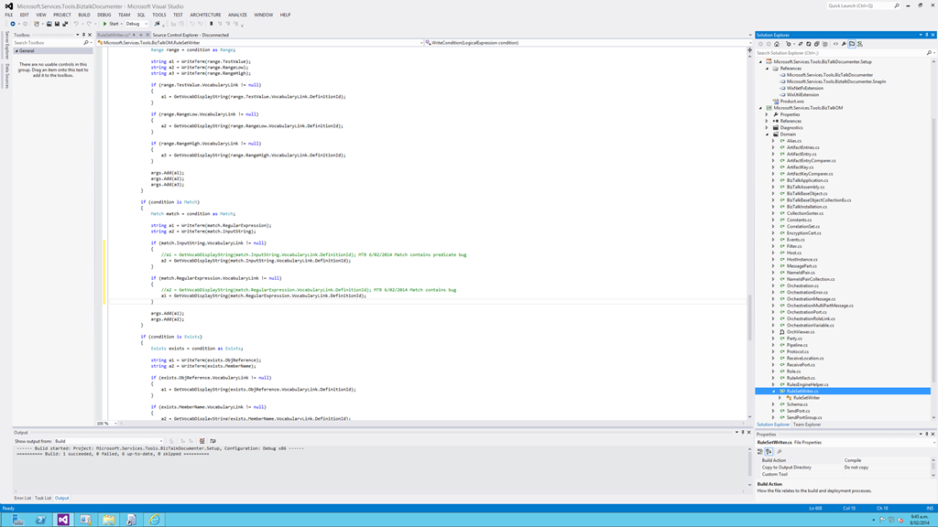Select Orchestration.cs in Solution Explorer
The width and height of the screenshot is (938, 527).
coord(802,285)
